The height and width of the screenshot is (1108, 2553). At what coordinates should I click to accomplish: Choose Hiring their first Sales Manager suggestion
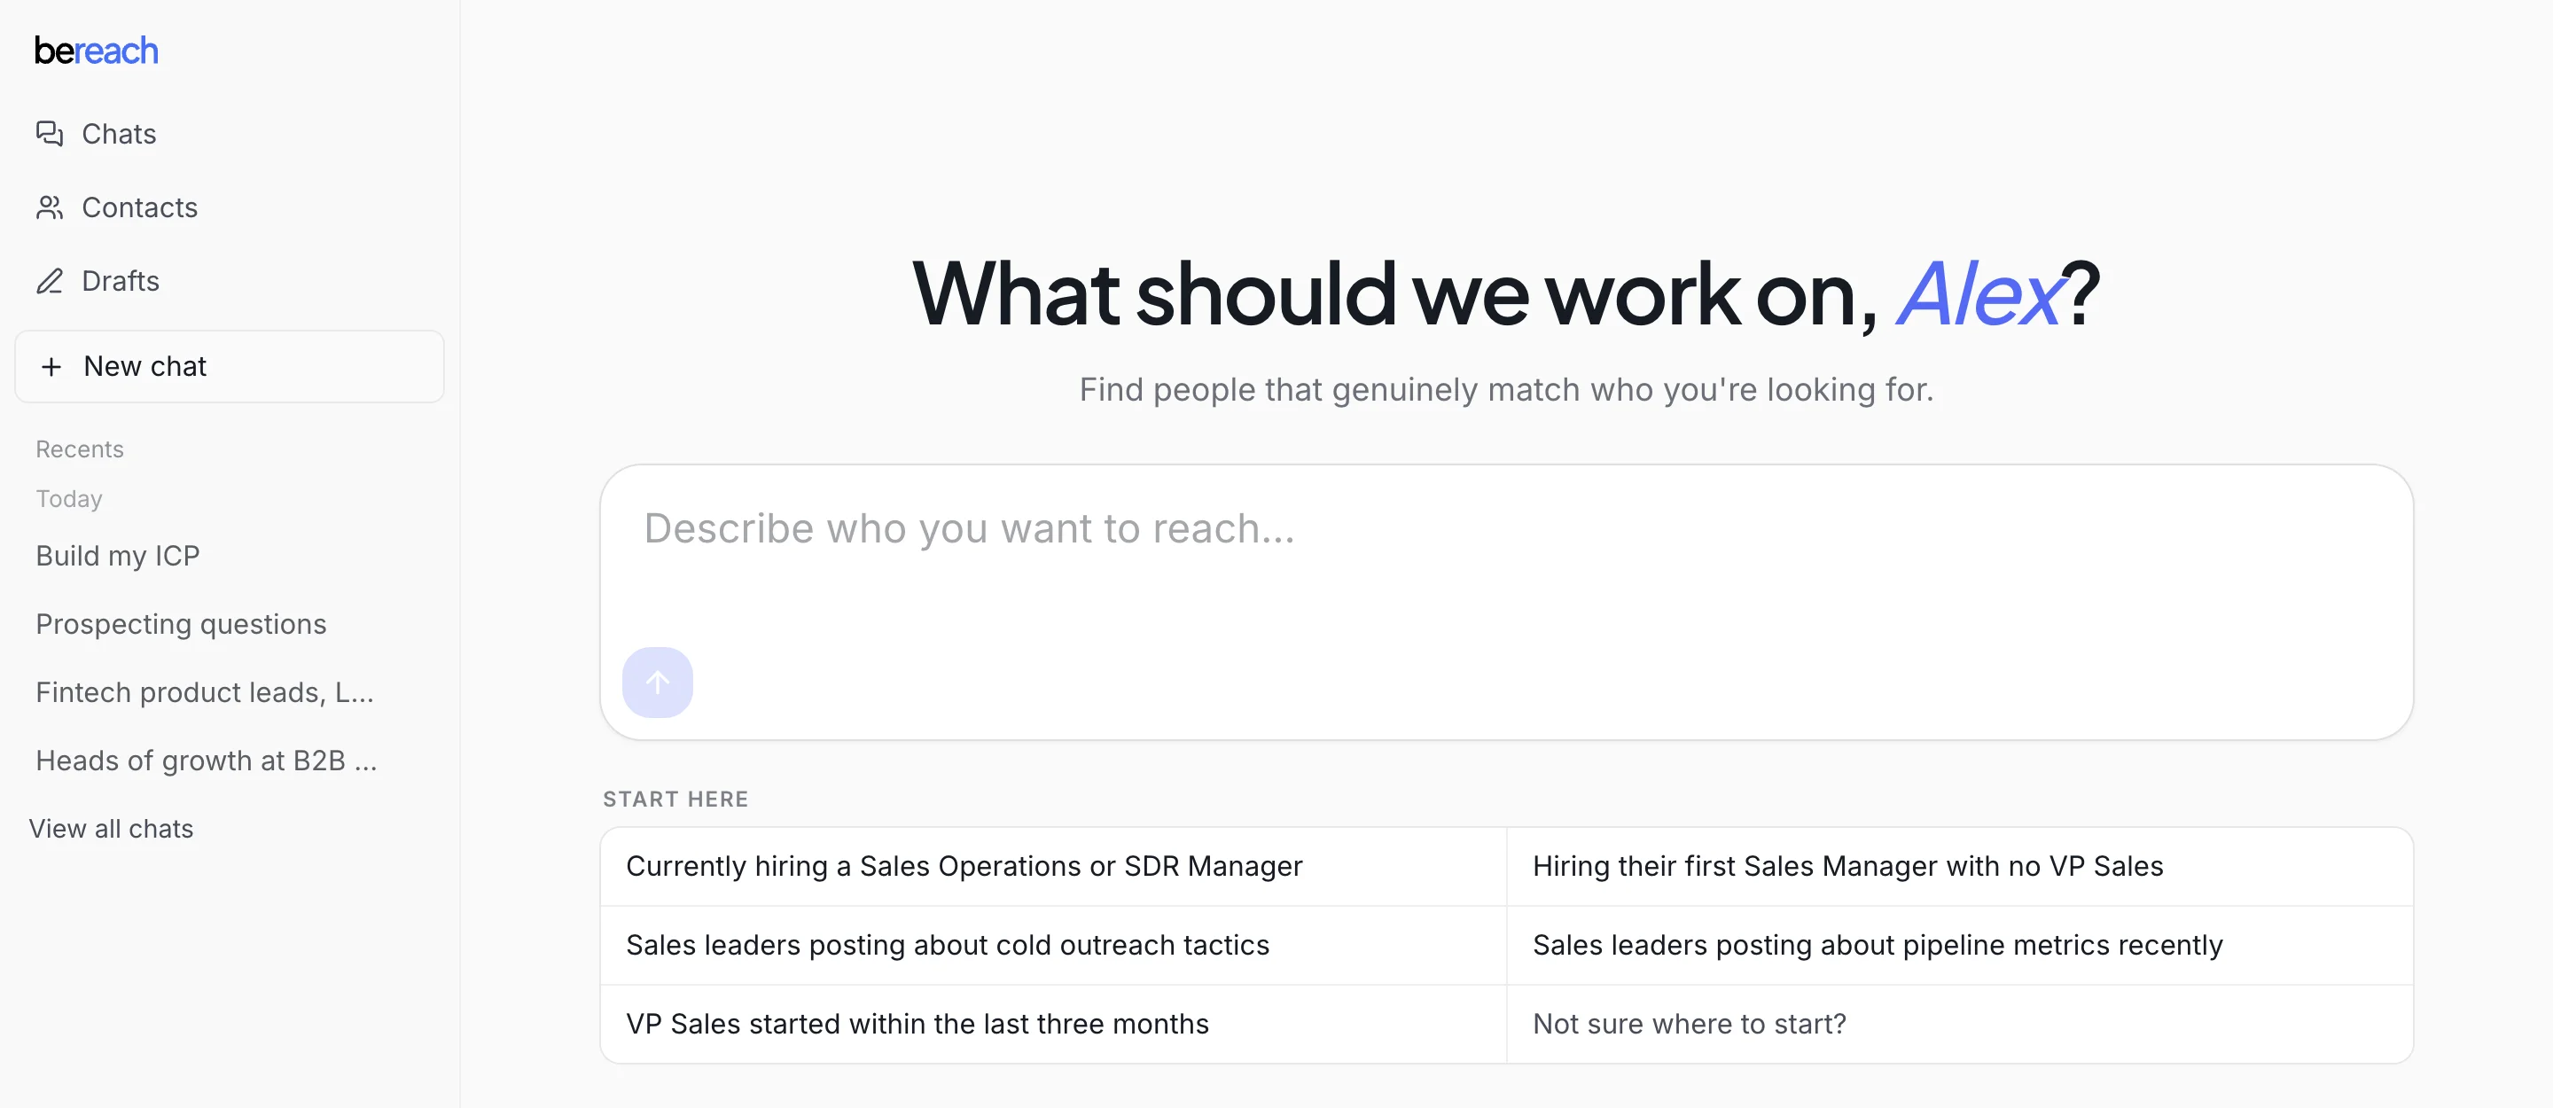pos(1960,866)
